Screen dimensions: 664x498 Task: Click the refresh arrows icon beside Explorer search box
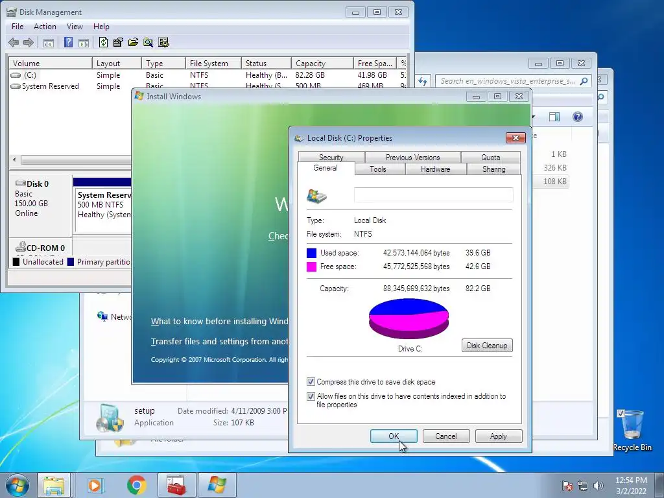423,81
